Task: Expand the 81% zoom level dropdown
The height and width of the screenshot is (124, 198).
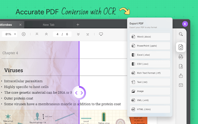Action: click(x=10, y=34)
